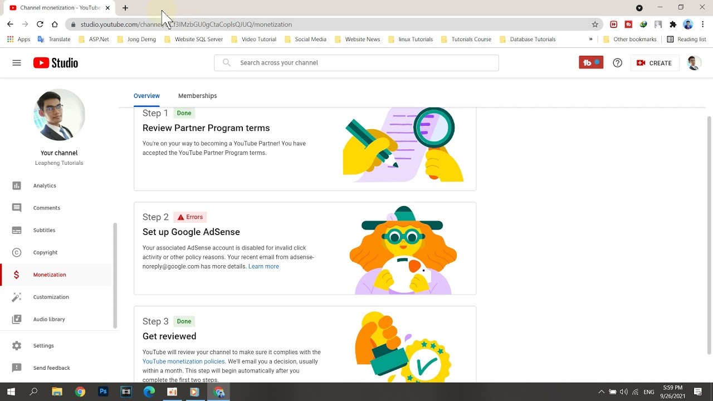This screenshot has width=713, height=401.
Task: Click the Review Partner Program terms heading
Action: click(206, 128)
